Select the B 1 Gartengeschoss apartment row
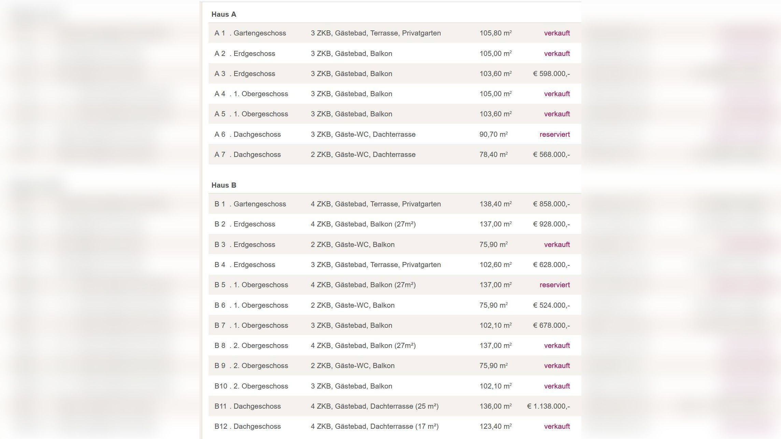 (x=250, y=204)
